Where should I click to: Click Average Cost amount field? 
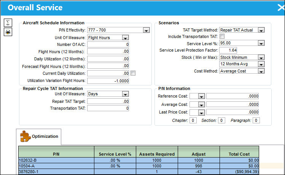click(232, 104)
